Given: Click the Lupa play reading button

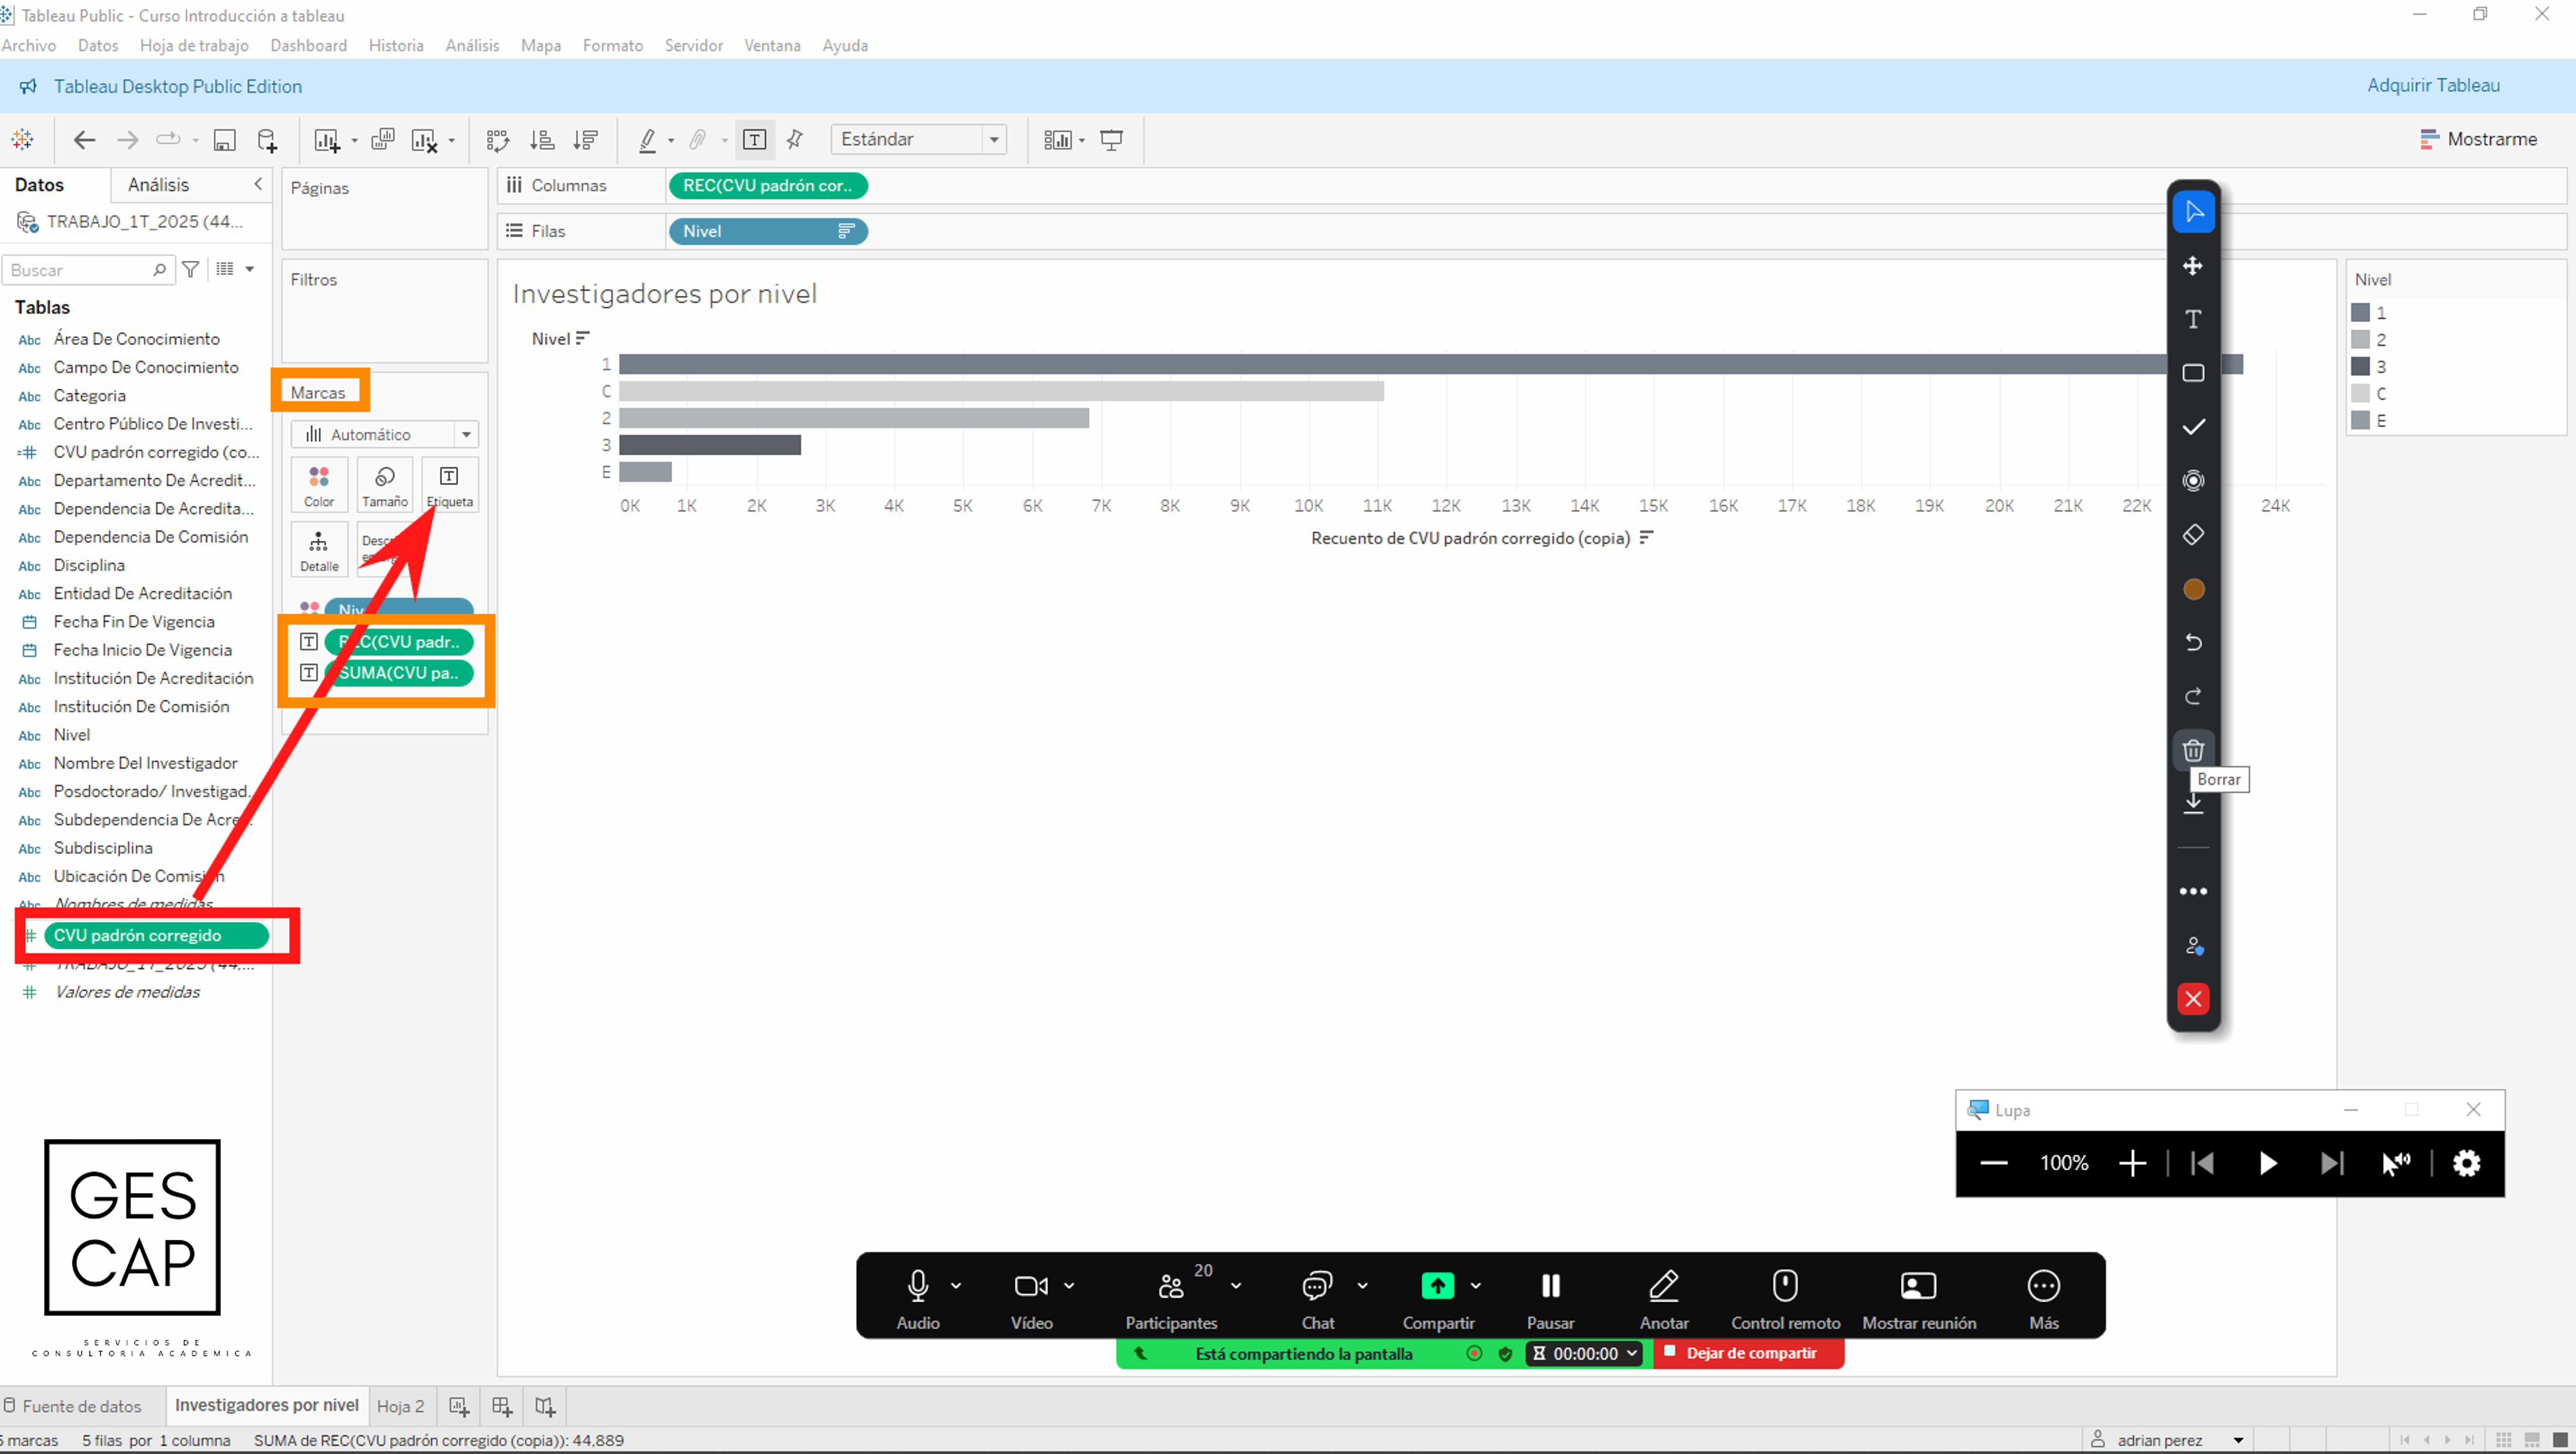Looking at the screenshot, I should click(2267, 1163).
